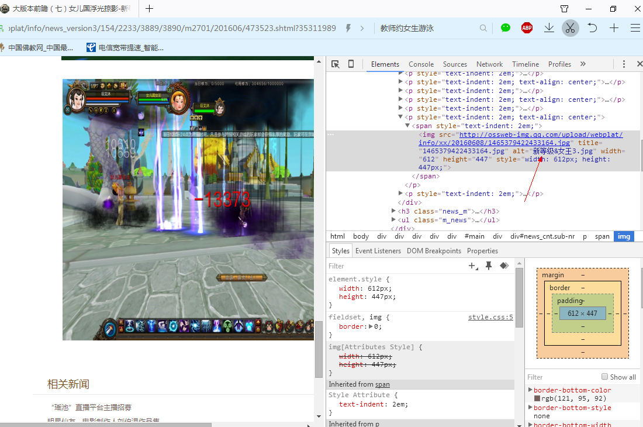Screen dimensions: 643x427
Task: Open the style.css:5 source link
Action: (x=490, y=317)
